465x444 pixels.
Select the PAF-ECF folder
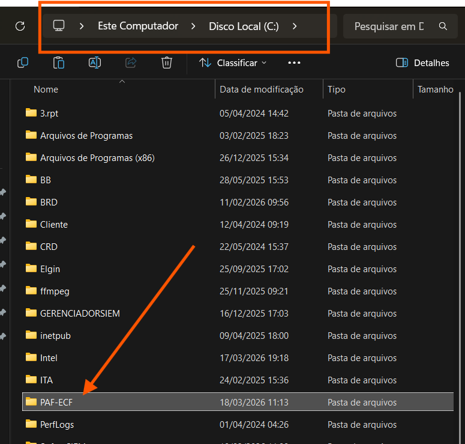pyautogui.click(x=56, y=402)
